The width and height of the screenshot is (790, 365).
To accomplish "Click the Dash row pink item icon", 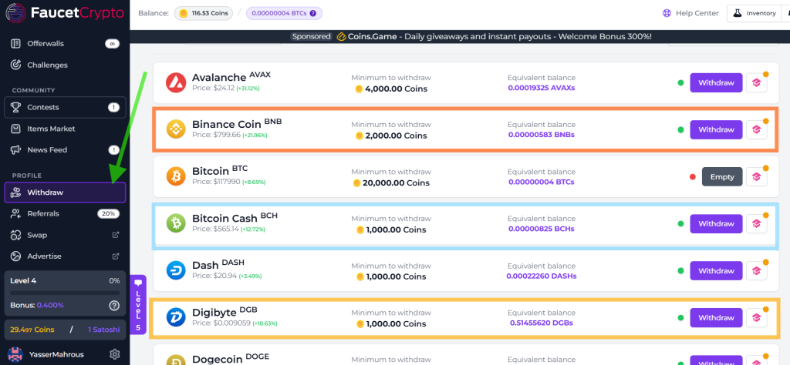I will coord(756,270).
